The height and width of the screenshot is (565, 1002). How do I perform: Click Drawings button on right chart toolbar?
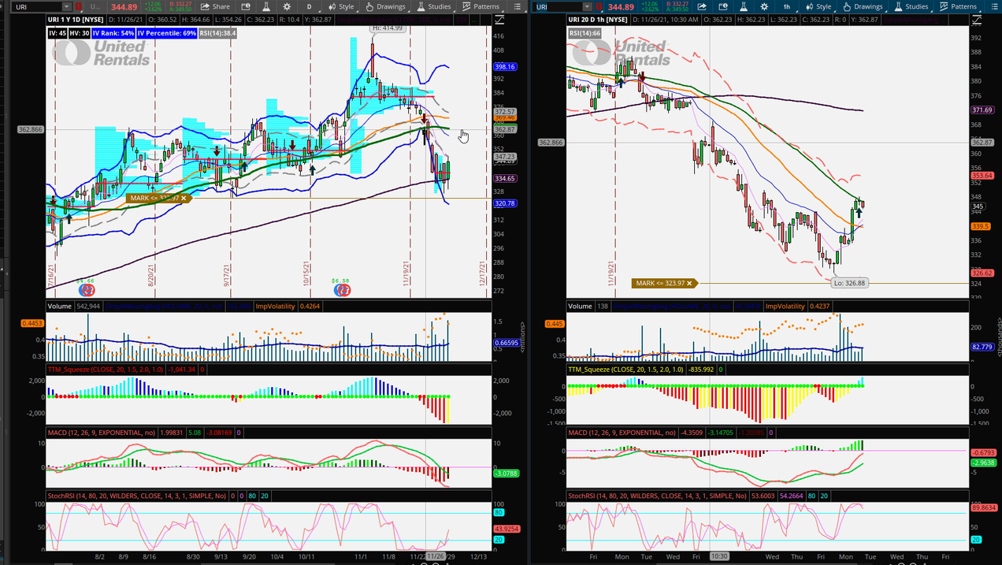863,6
